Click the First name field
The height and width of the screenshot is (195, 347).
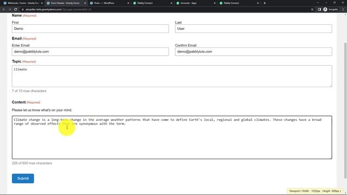91,29
